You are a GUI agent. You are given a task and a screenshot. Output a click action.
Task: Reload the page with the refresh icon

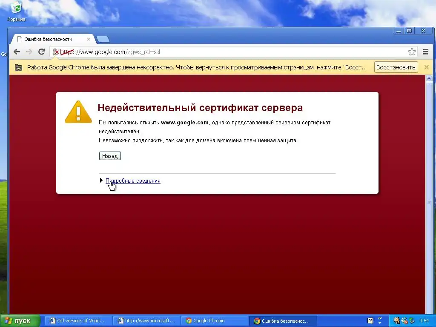coord(41,52)
